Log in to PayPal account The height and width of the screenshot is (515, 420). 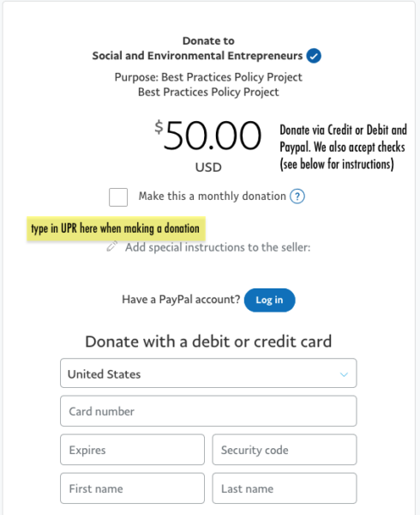tap(269, 300)
